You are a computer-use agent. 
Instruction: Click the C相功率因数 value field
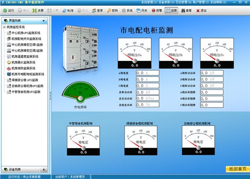point(212,105)
